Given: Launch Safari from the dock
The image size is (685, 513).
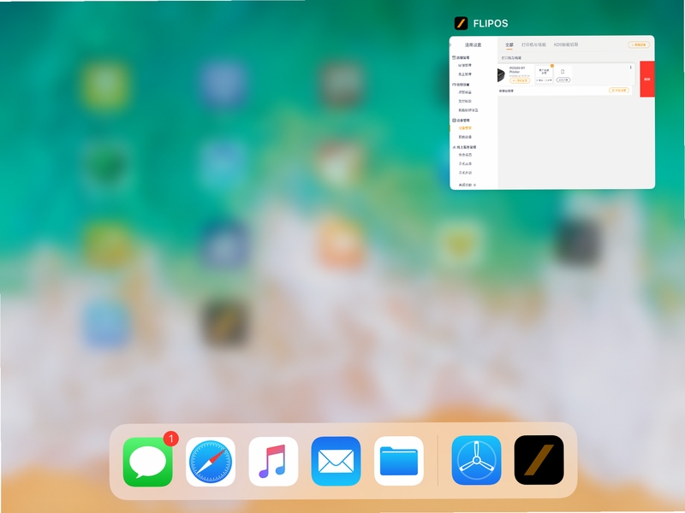Looking at the screenshot, I should (x=211, y=462).
